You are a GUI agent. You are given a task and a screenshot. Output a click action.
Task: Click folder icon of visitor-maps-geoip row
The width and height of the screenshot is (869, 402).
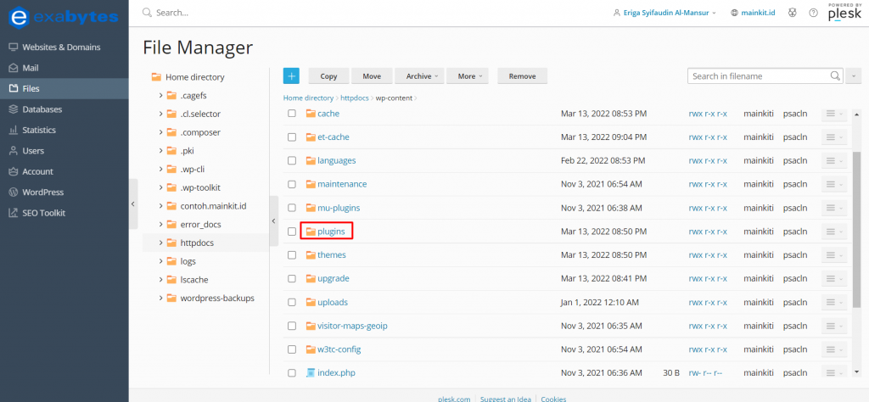tap(311, 326)
